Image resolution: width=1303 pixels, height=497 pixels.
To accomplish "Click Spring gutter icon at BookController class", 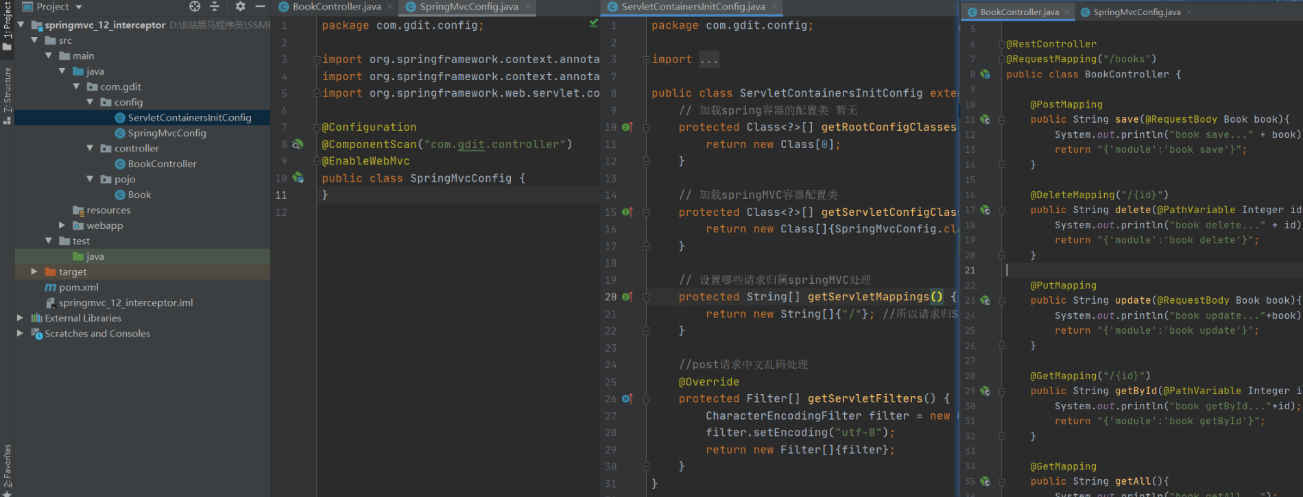I will (x=985, y=74).
